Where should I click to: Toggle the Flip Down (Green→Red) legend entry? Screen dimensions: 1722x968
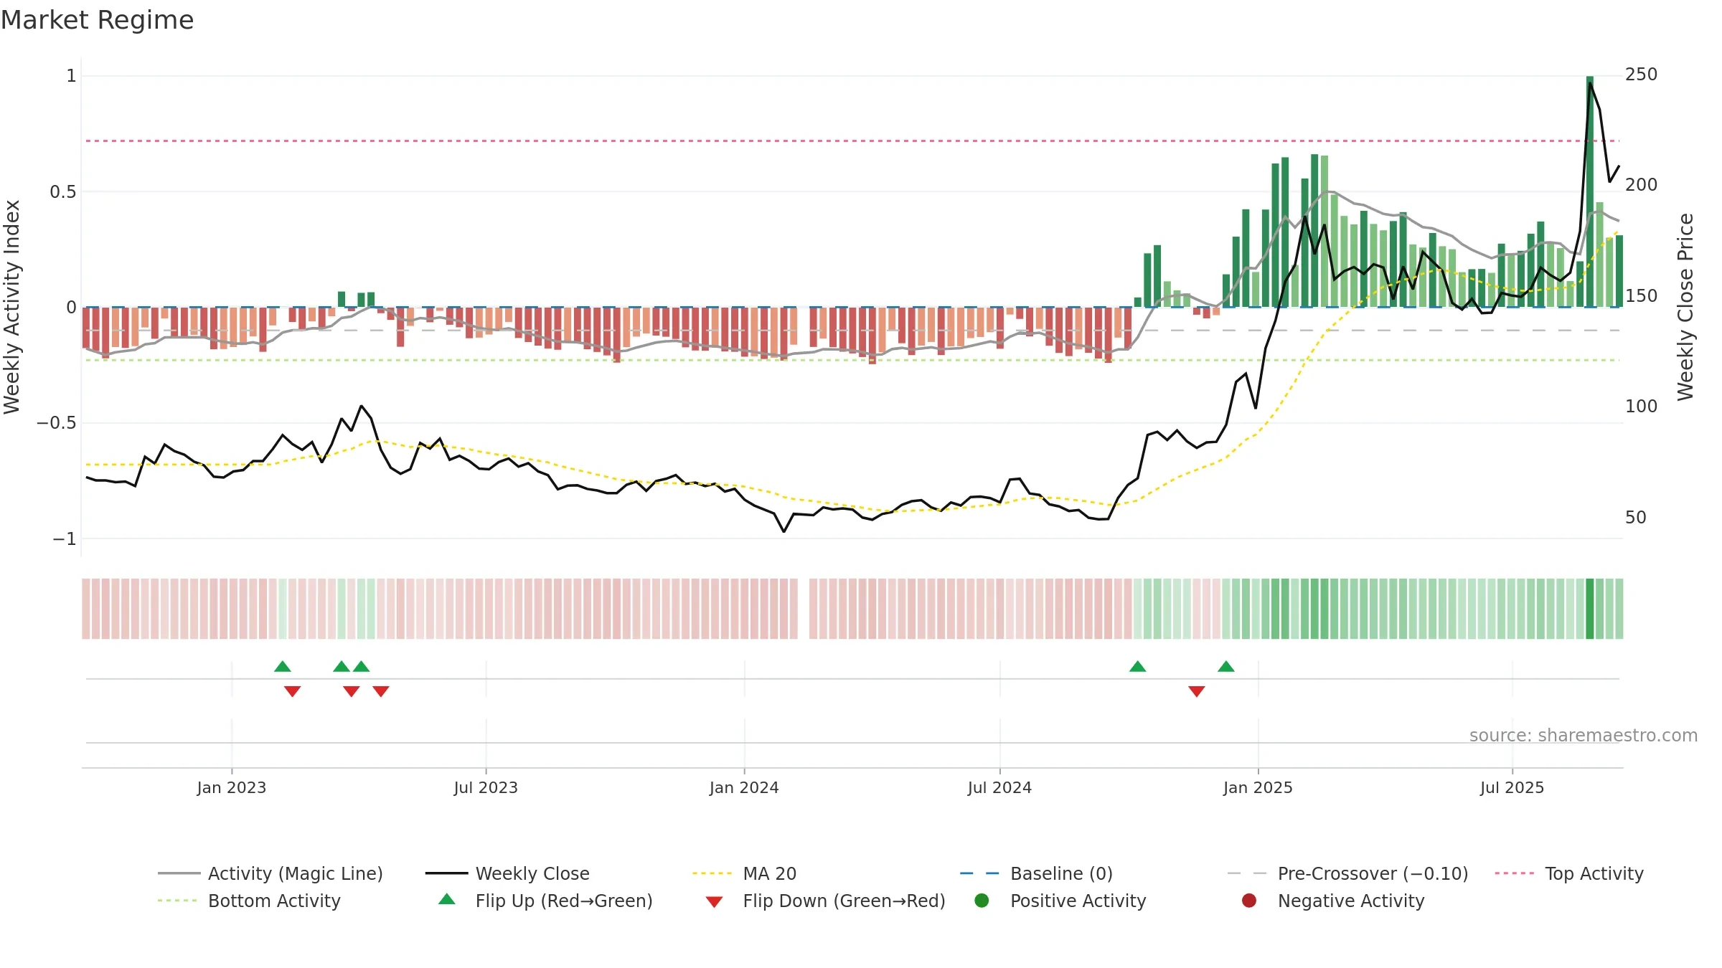click(x=825, y=901)
